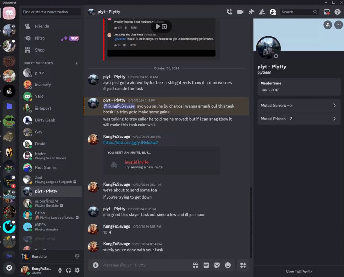Open the server with red notification badge
This screenshot has width=344, height=277.
tap(9, 182)
